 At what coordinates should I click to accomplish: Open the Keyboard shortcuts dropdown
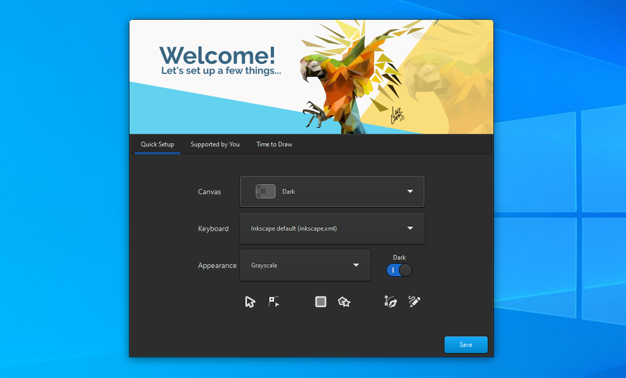(332, 228)
